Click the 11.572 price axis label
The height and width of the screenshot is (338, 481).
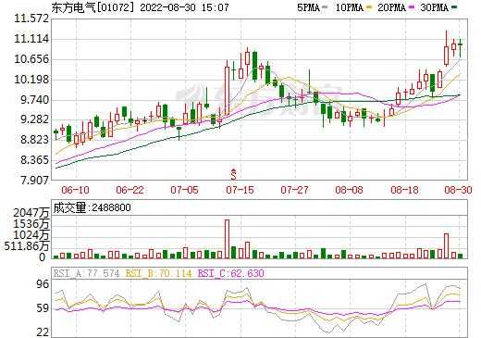pos(31,19)
